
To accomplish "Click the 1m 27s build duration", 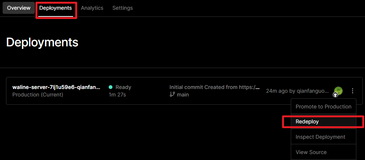I will click(x=117, y=95).
